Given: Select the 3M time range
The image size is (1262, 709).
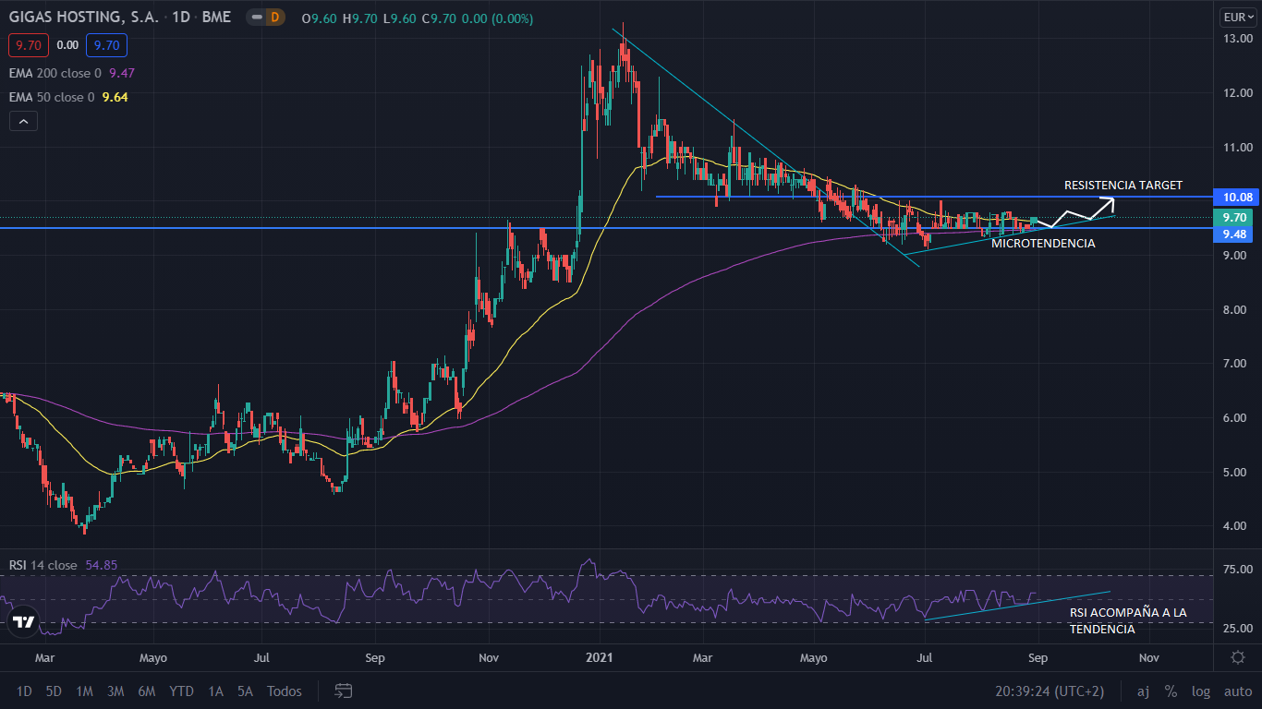Looking at the screenshot, I should click(115, 691).
